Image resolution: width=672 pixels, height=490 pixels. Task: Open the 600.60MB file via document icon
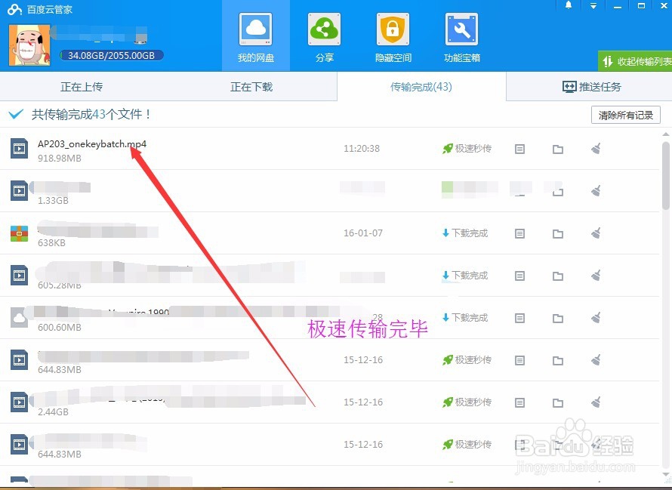click(519, 318)
